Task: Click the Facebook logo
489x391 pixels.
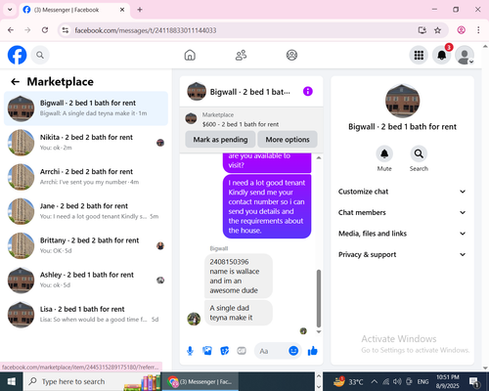Action: [x=17, y=55]
